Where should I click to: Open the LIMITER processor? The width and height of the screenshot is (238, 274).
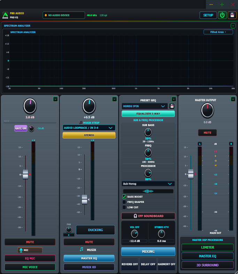[x=208, y=248]
